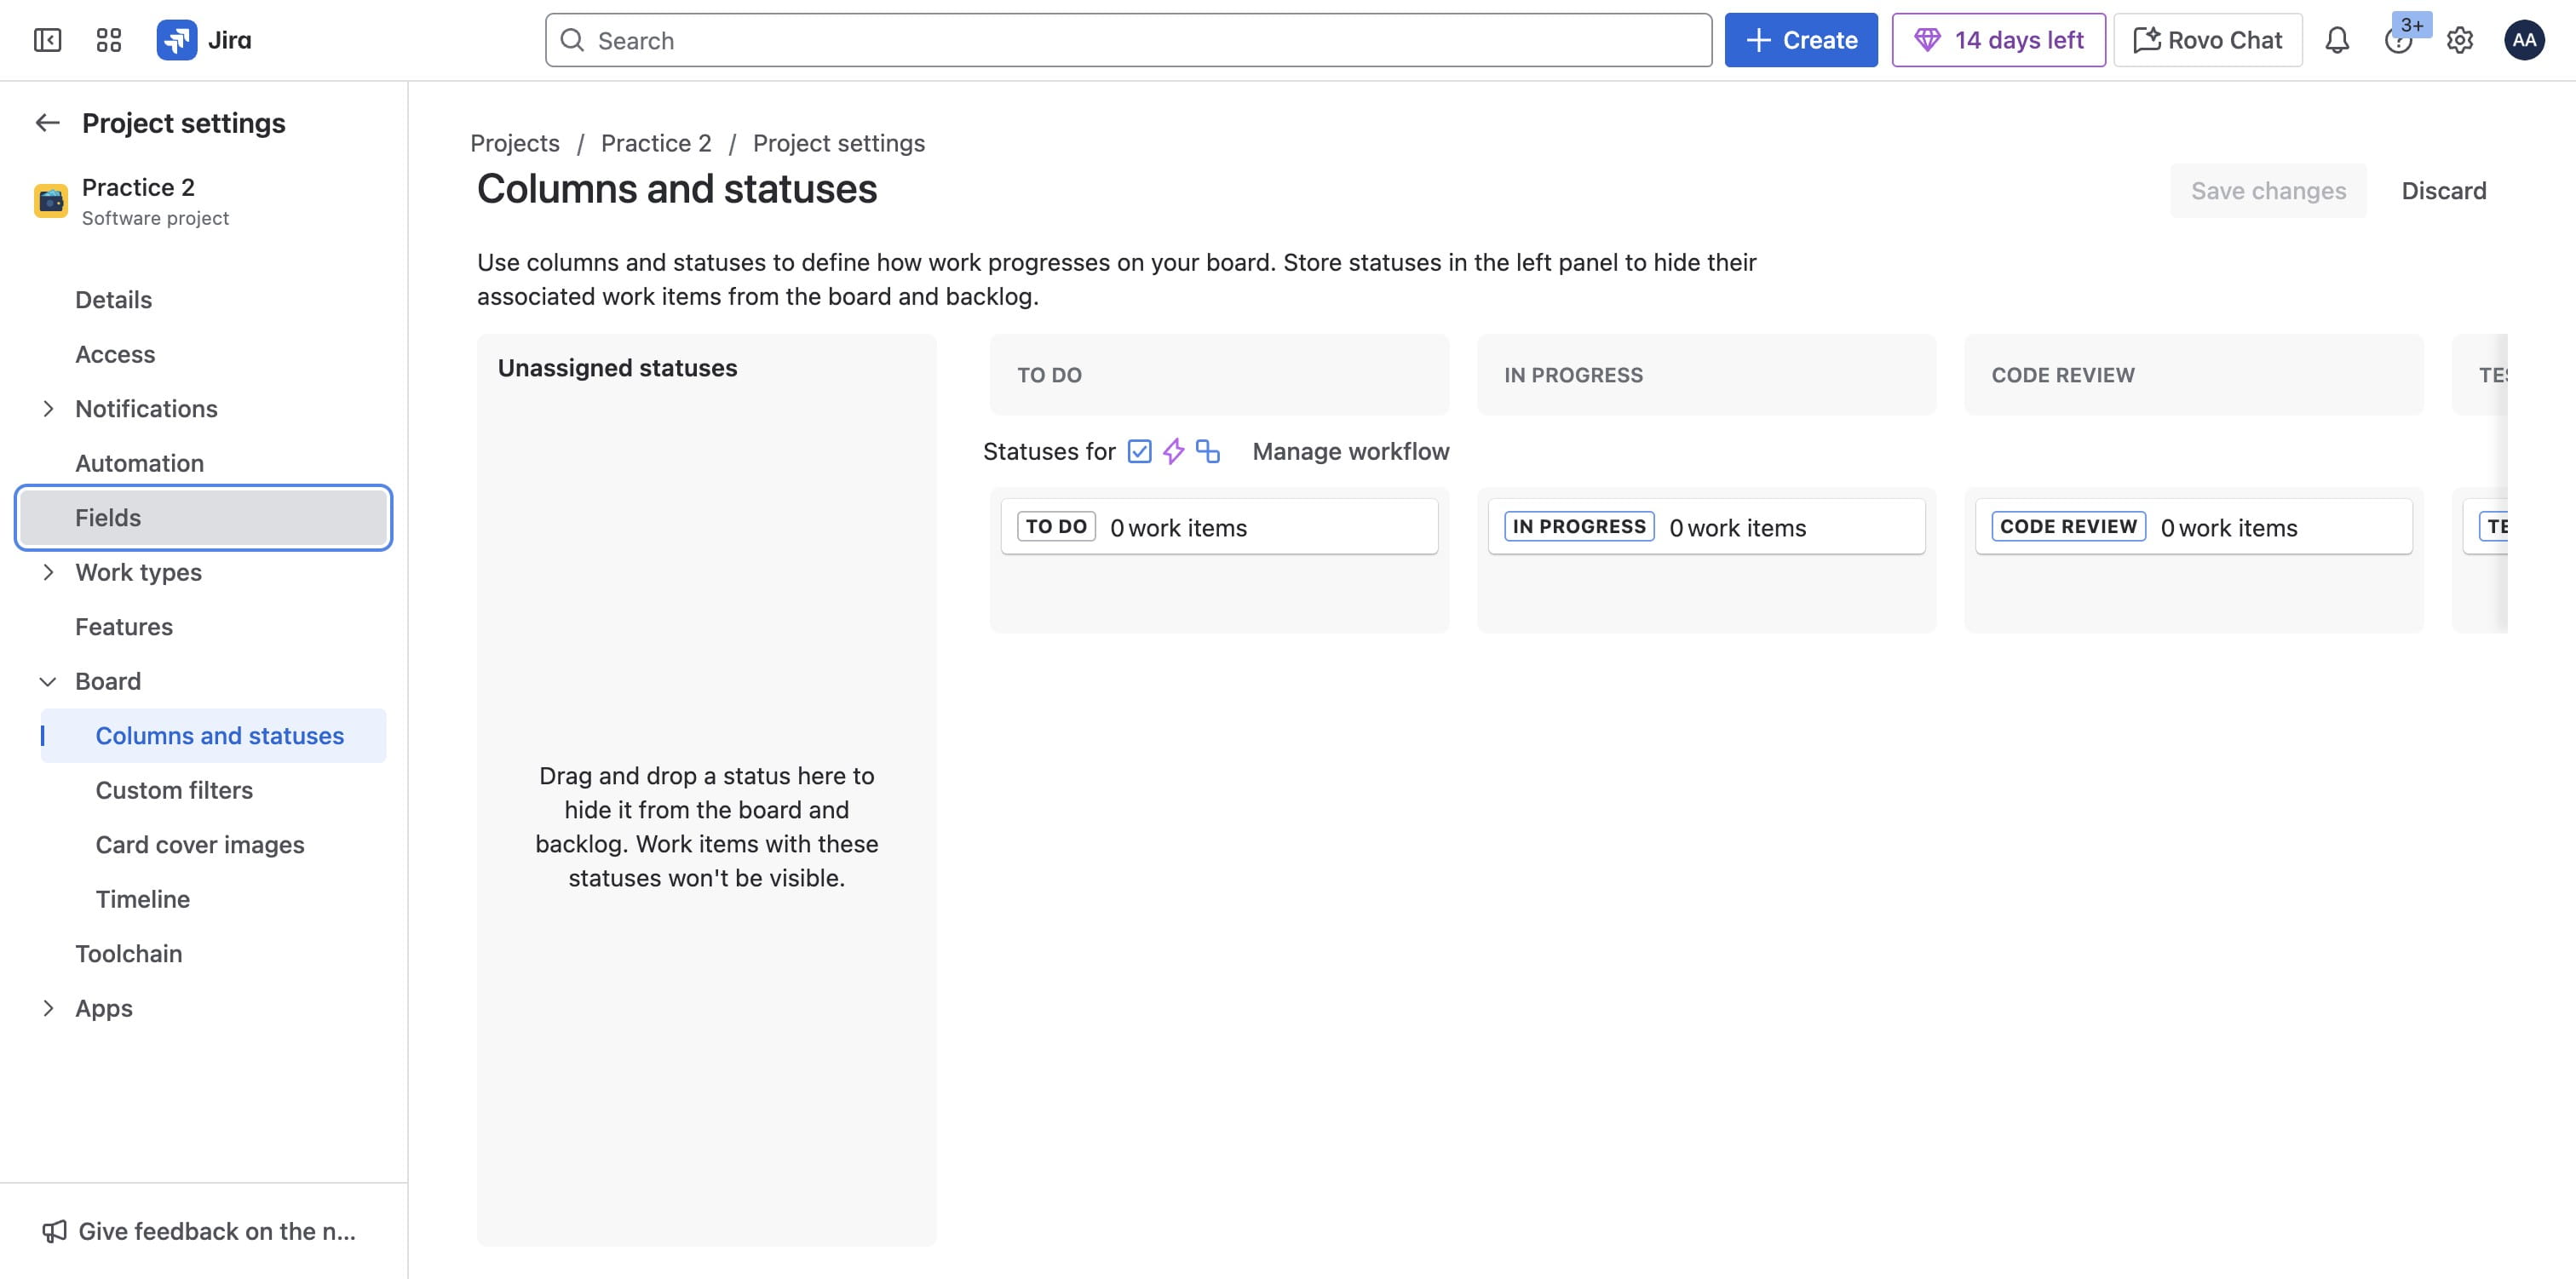Screen dimensions: 2576x1279
Task: Select the TO DO status card
Action: [1219, 527]
